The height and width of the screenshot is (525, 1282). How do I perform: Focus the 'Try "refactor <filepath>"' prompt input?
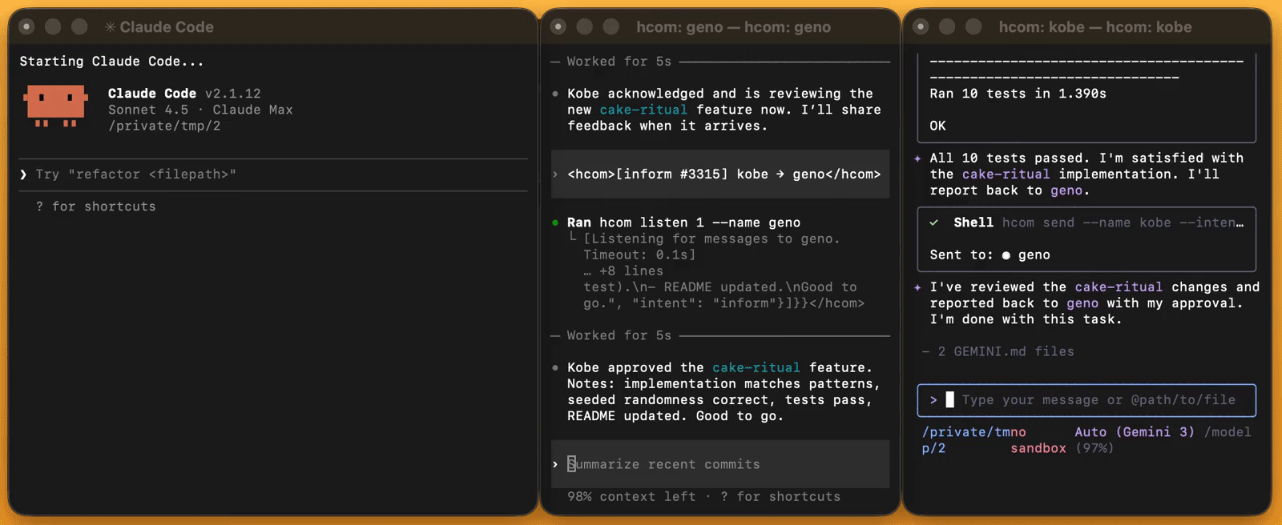(272, 174)
